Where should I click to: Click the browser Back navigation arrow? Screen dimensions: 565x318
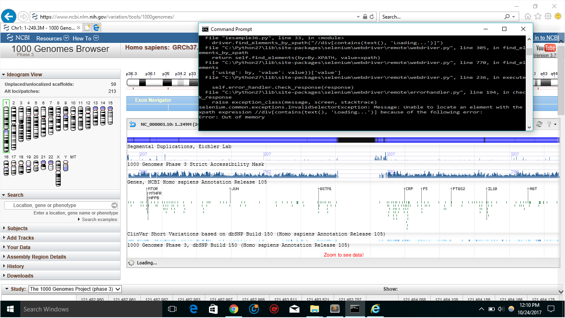tap(8, 16)
